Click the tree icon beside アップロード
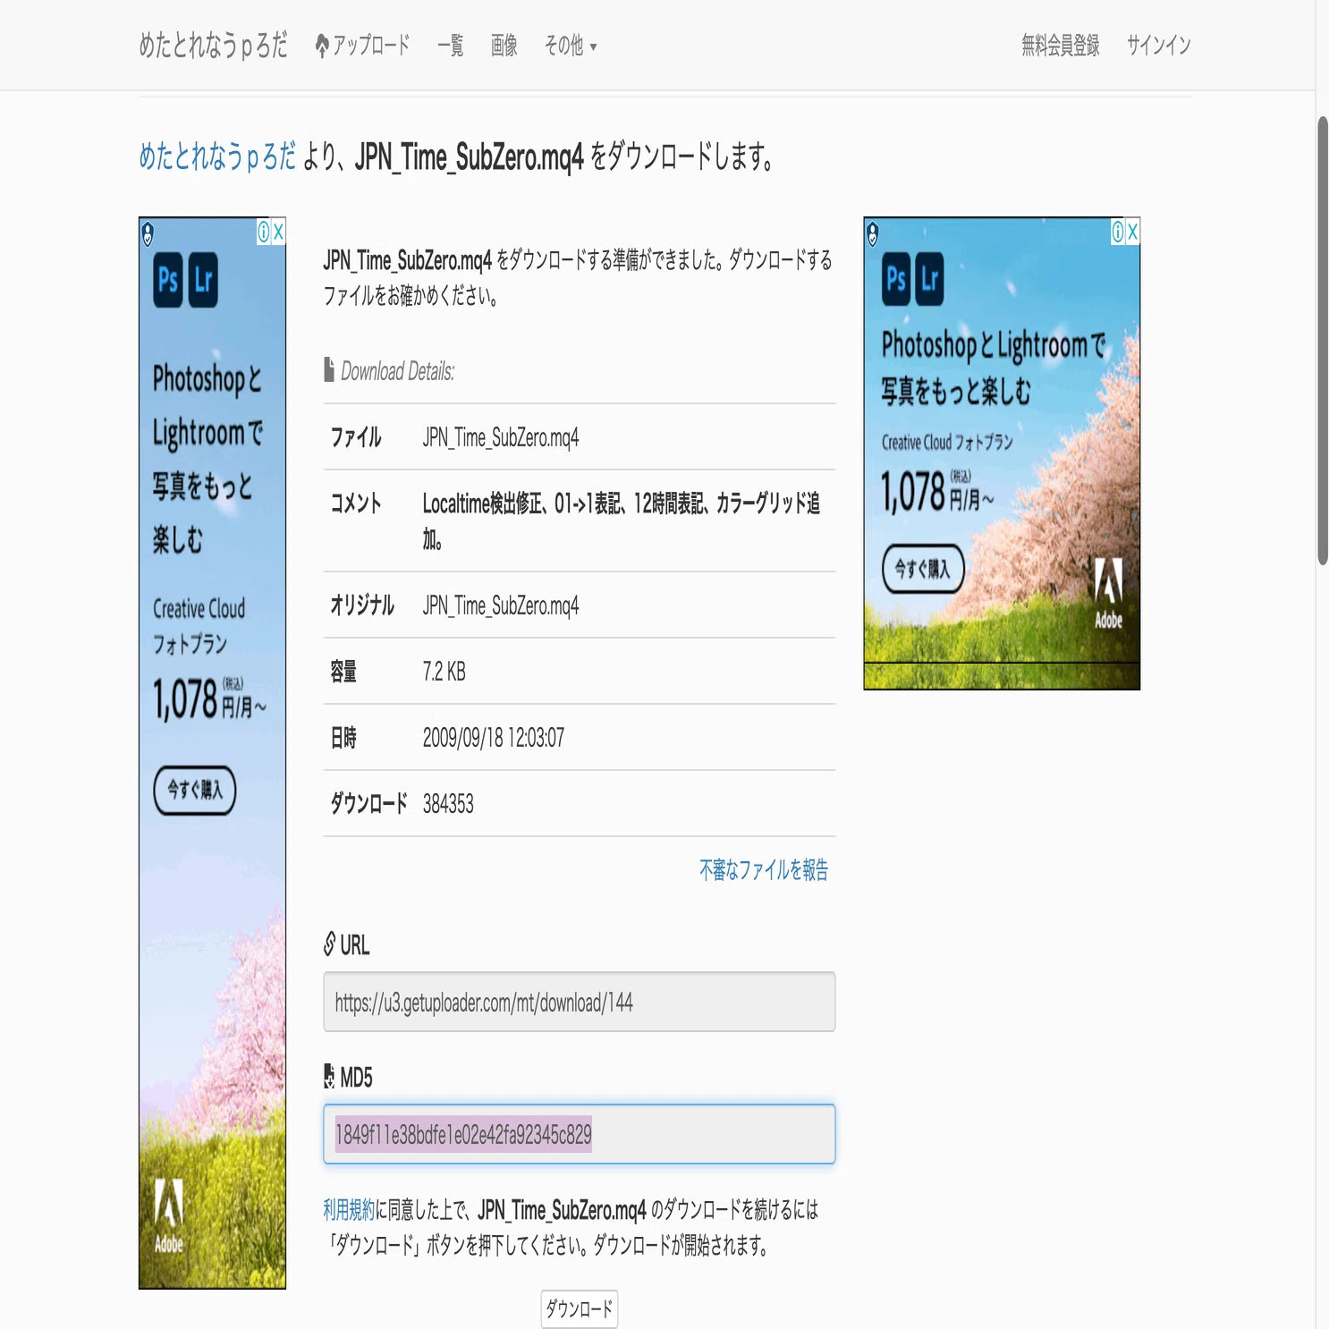The width and height of the screenshot is (1329, 1329). coord(322,46)
